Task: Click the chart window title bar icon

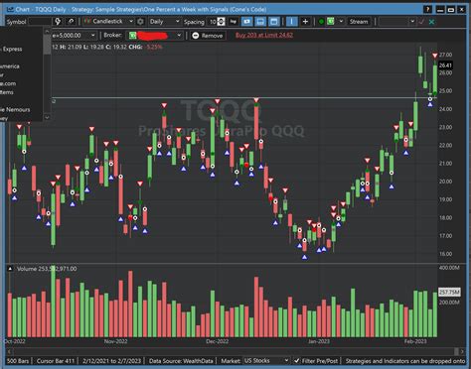Action: tap(10, 9)
